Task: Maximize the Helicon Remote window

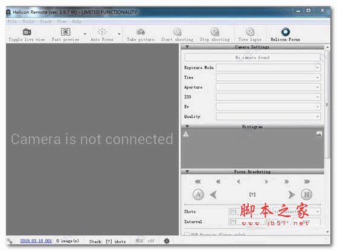Action: pos(309,11)
